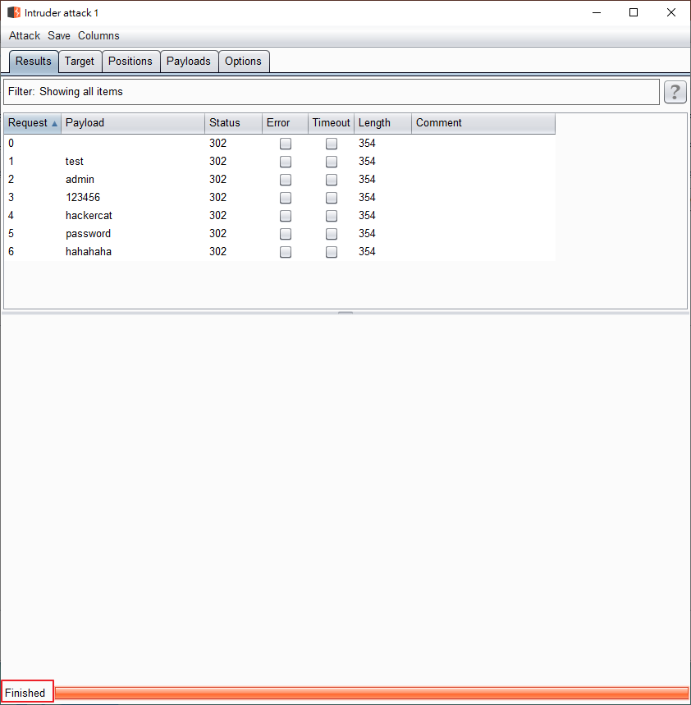Image resolution: width=691 pixels, height=705 pixels.
Task: Select the row with payload hackercat
Action: [280, 215]
